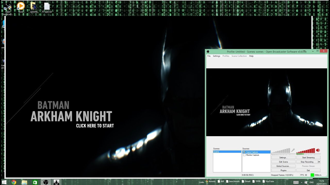Expand the Stop Recording dropdown arrow

click(319, 162)
